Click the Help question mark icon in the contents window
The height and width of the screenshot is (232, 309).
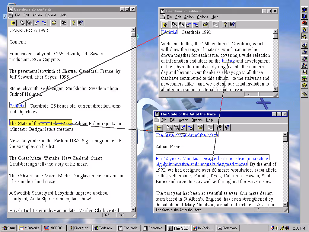73,23
